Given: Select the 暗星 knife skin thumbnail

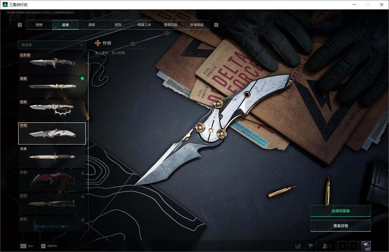Looking at the screenshot, I should click(x=52, y=86).
